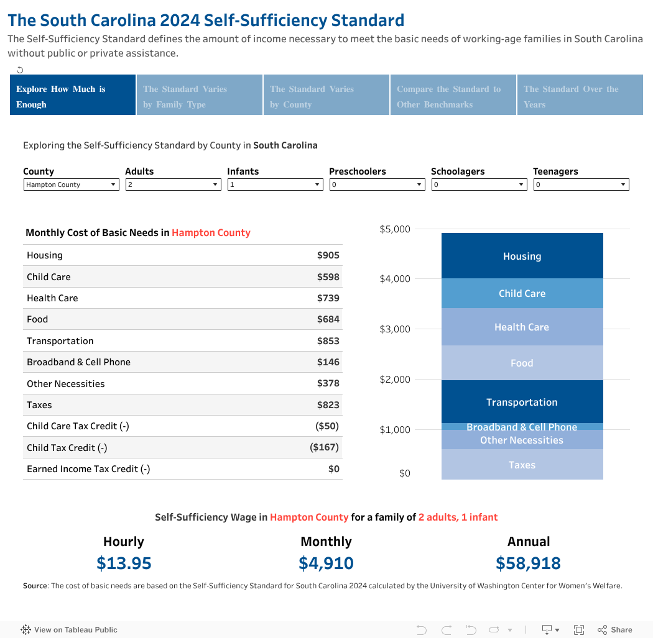Switch to The Standard Varies by County tab

click(x=327, y=95)
